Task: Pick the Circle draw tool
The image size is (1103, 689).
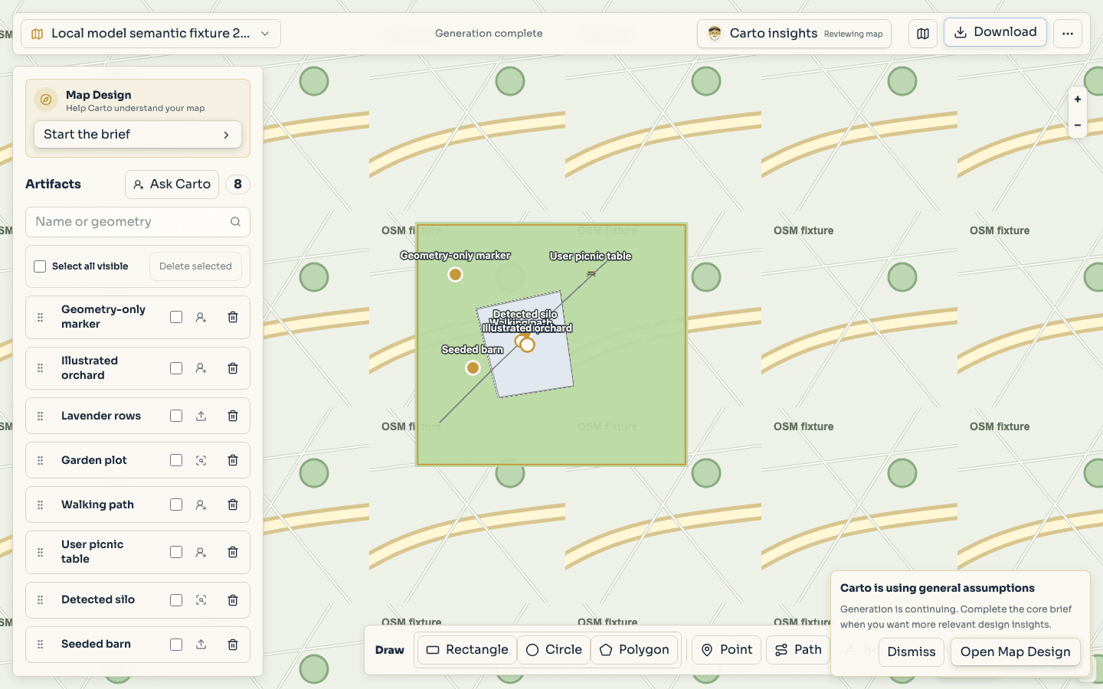Action: (554, 650)
